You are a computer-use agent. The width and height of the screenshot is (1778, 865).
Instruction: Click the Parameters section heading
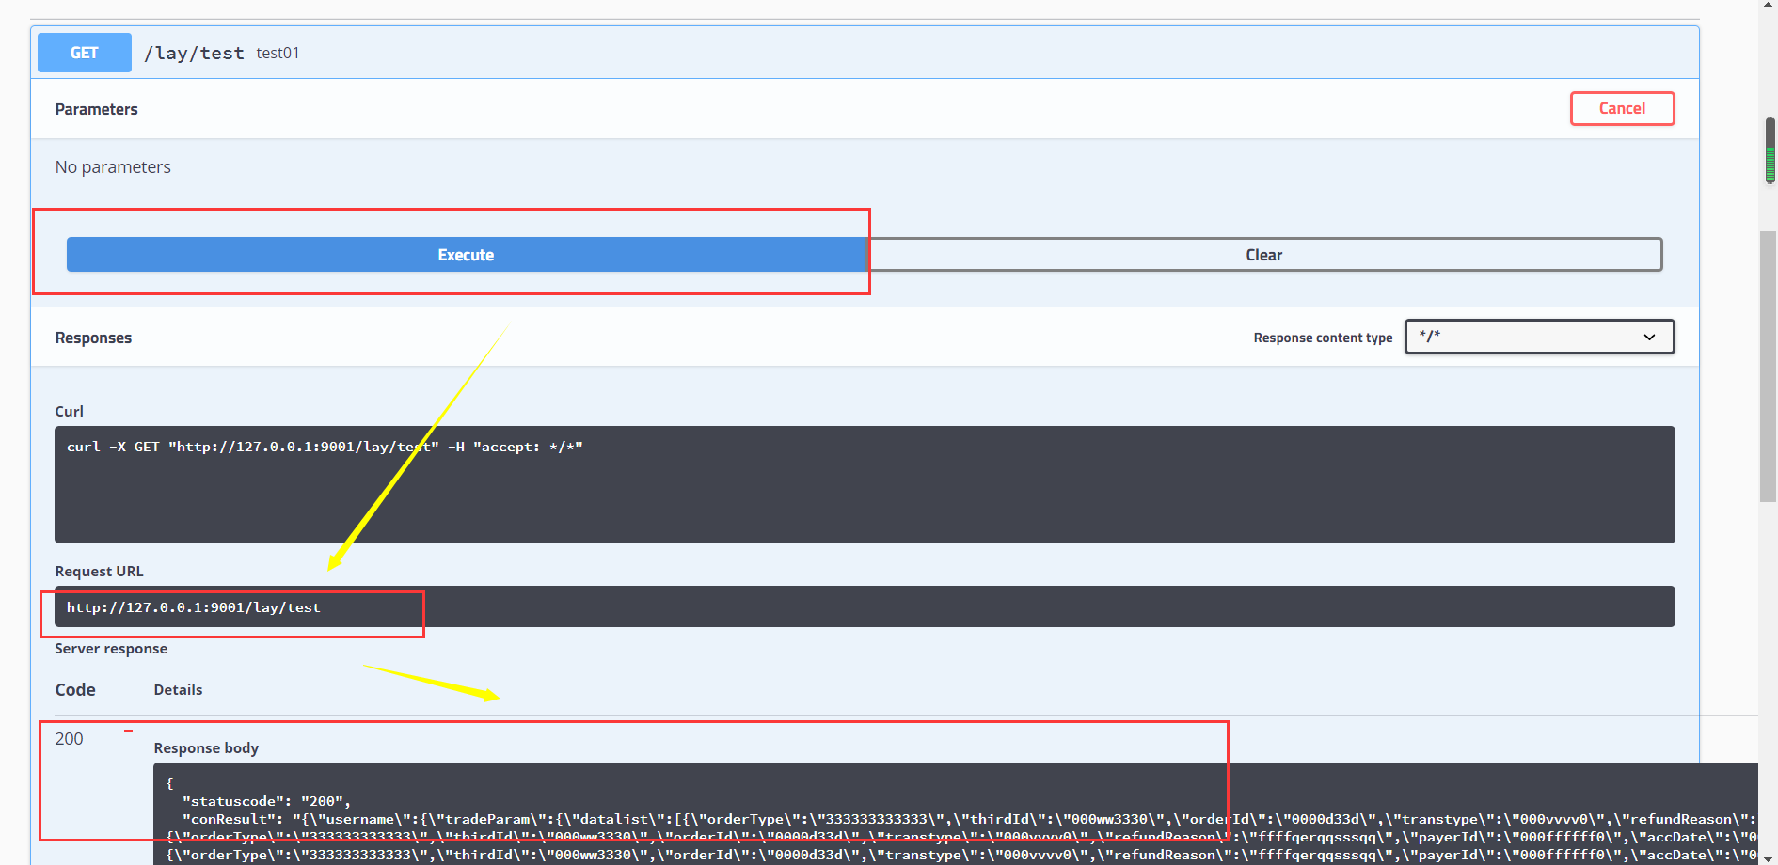click(x=96, y=109)
